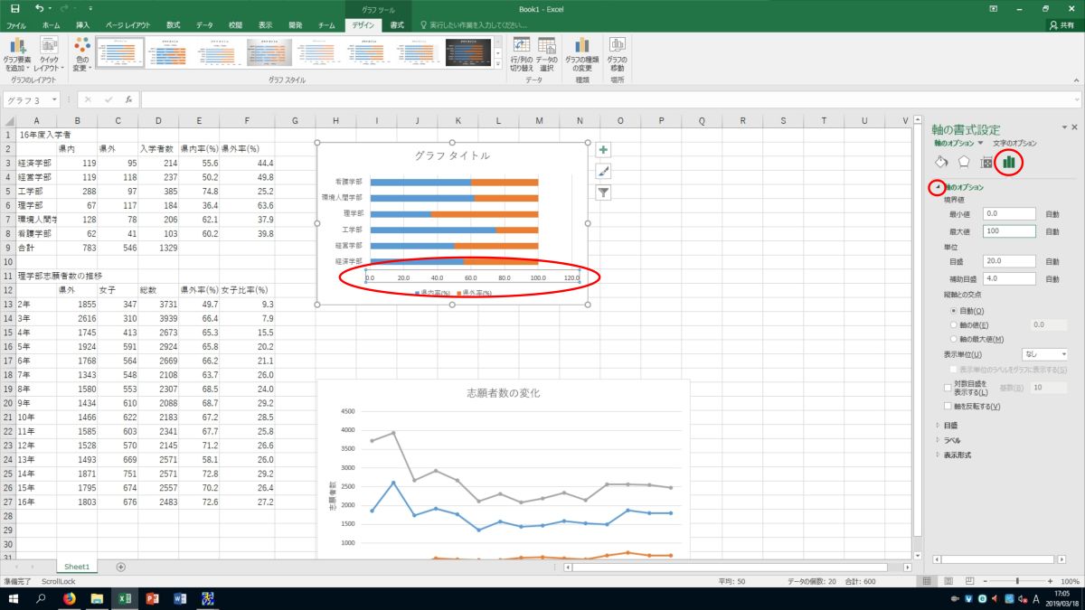The image size is (1085, 610).
Task: Open File Explorer from the taskbar
Action: point(97,598)
